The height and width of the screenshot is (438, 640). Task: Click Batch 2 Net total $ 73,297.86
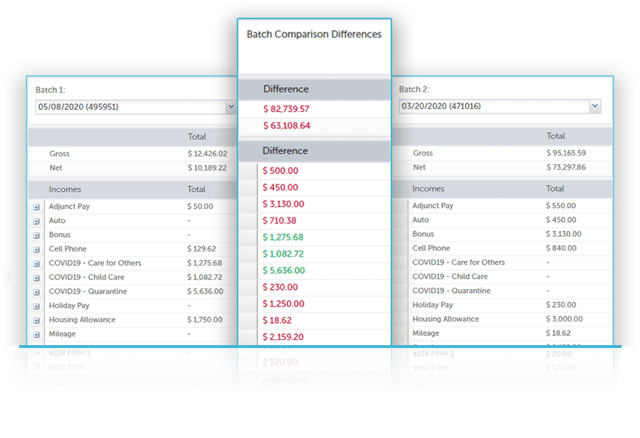click(x=566, y=167)
